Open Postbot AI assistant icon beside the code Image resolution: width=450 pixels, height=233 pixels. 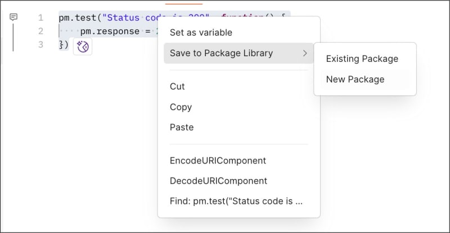(x=83, y=47)
